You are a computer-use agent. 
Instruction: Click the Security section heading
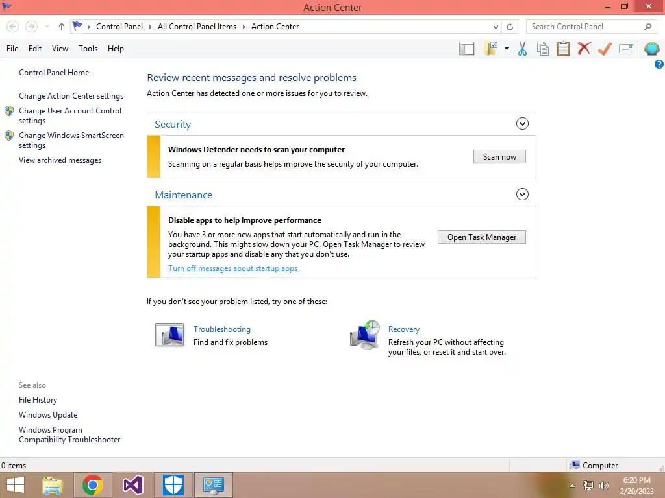(173, 124)
